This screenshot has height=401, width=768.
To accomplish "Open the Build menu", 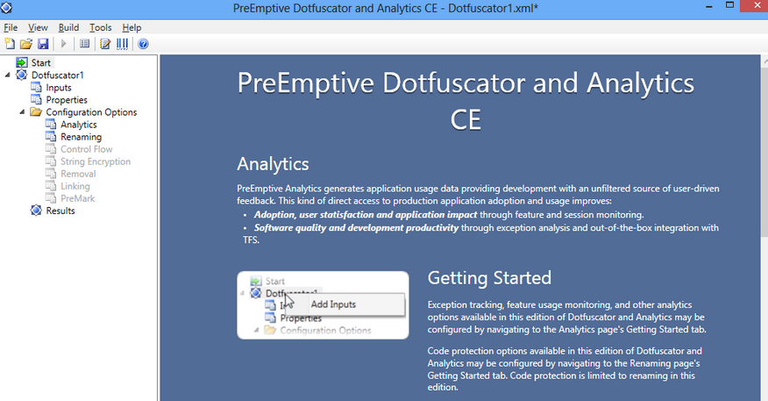I will click(x=68, y=27).
